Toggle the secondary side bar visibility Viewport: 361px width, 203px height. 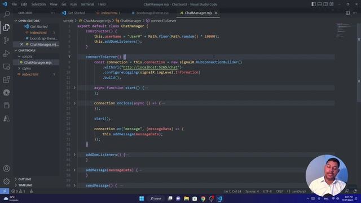(x=325, y=4)
